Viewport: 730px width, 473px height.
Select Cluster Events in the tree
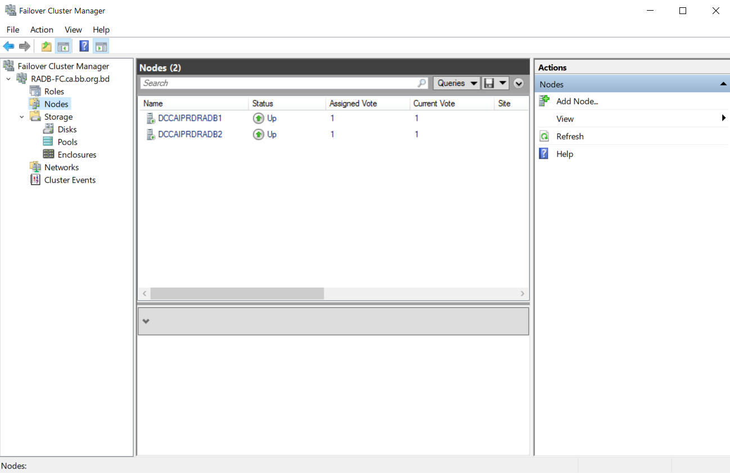(70, 180)
